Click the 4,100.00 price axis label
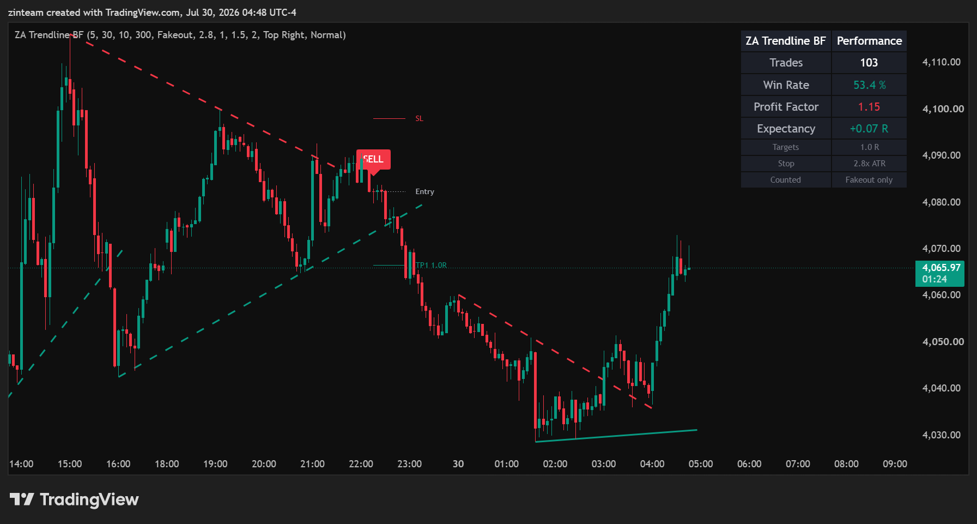 [943, 109]
